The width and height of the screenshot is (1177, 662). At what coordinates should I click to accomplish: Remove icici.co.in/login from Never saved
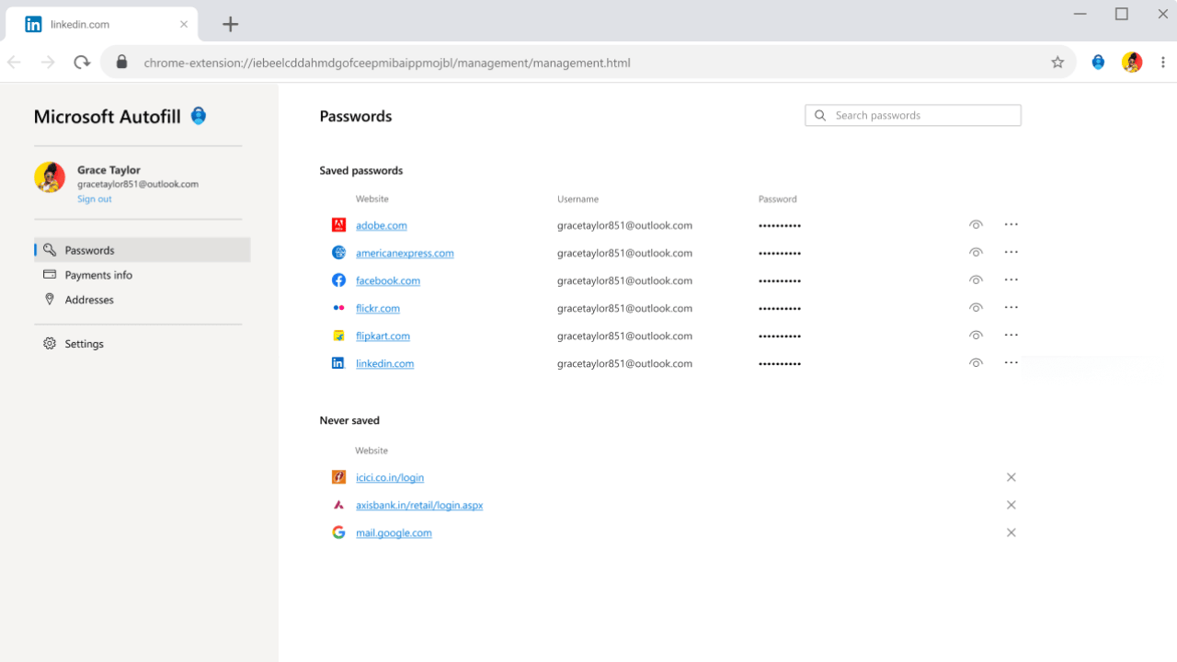tap(1011, 477)
